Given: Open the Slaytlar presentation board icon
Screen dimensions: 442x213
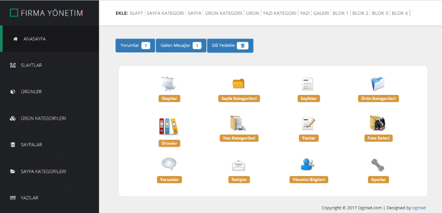Looking at the screenshot, I should pos(169,84).
